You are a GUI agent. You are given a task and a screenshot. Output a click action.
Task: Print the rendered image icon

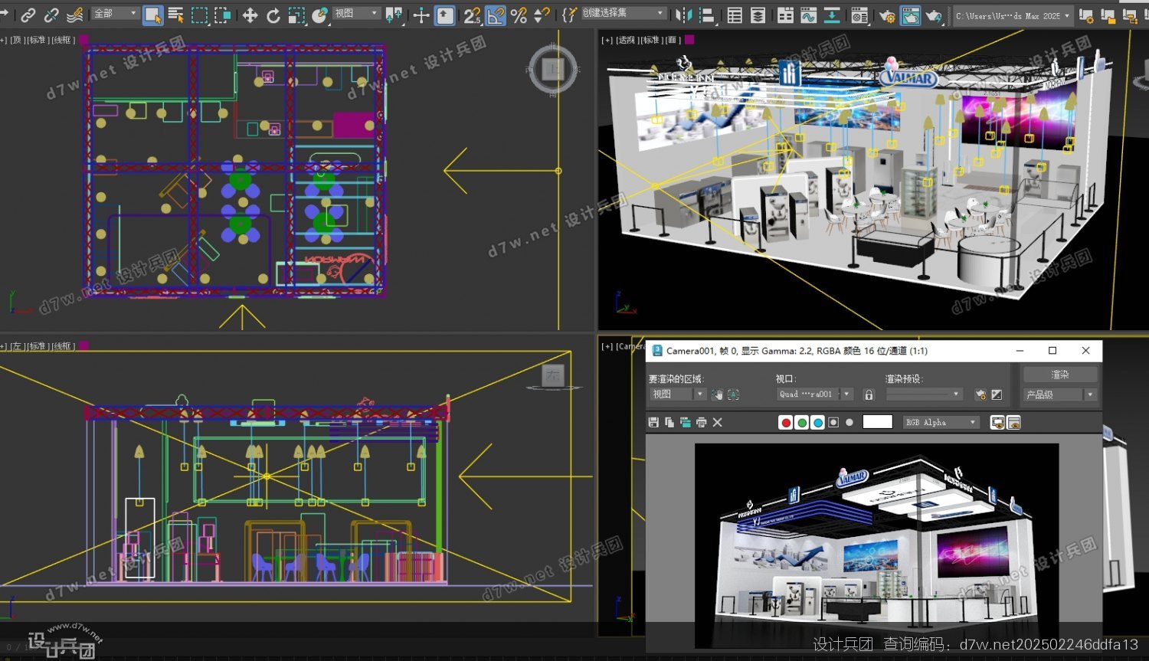(x=701, y=422)
